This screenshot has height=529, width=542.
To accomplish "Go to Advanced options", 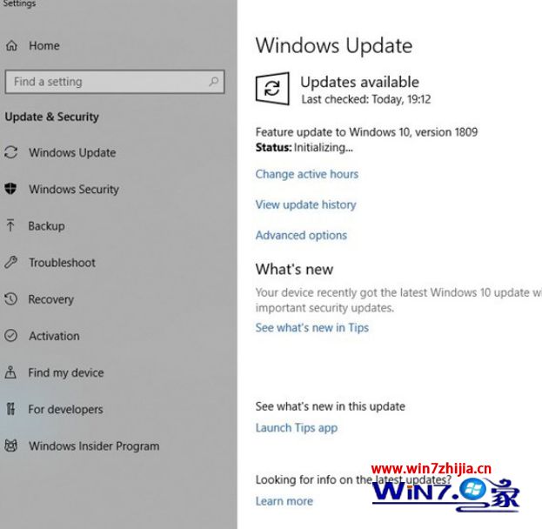I will pos(301,235).
